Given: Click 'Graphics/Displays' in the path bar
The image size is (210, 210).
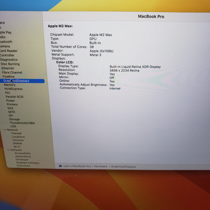Looking at the screenshot, I should click(x=123, y=167).
